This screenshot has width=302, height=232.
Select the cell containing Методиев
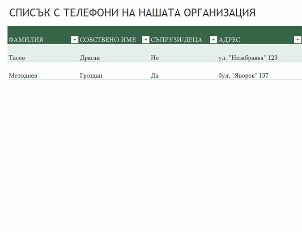23,75
